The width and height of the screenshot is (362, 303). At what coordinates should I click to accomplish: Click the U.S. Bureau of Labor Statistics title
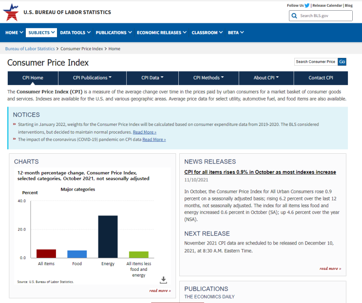click(67, 12)
